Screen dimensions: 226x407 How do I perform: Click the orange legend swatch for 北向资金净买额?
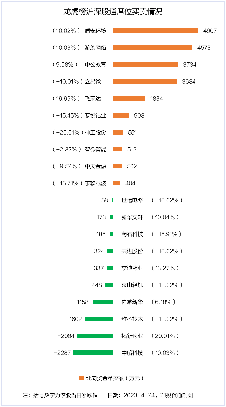81,378
